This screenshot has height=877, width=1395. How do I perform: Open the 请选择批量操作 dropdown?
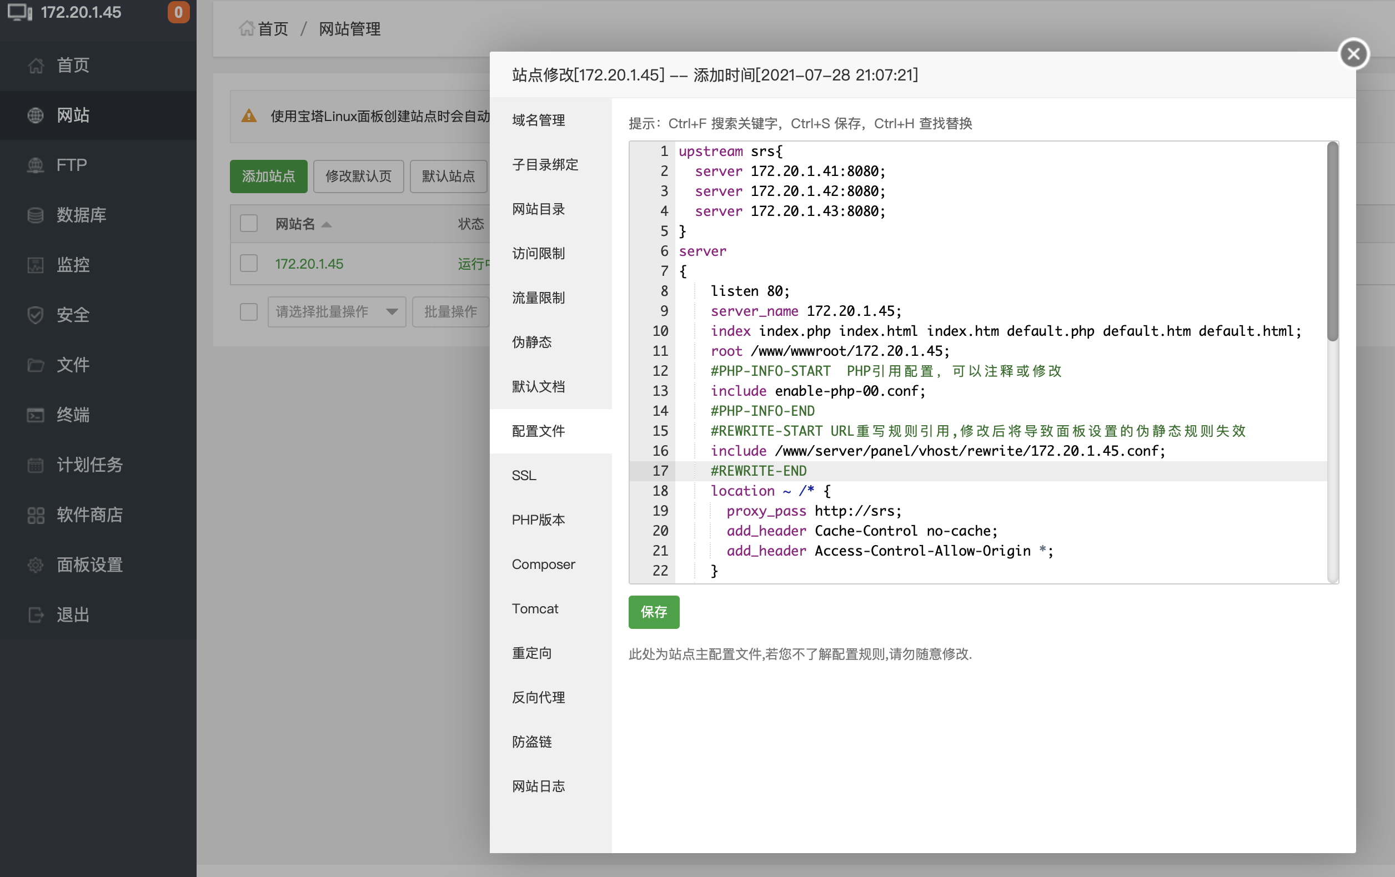(x=336, y=311)
